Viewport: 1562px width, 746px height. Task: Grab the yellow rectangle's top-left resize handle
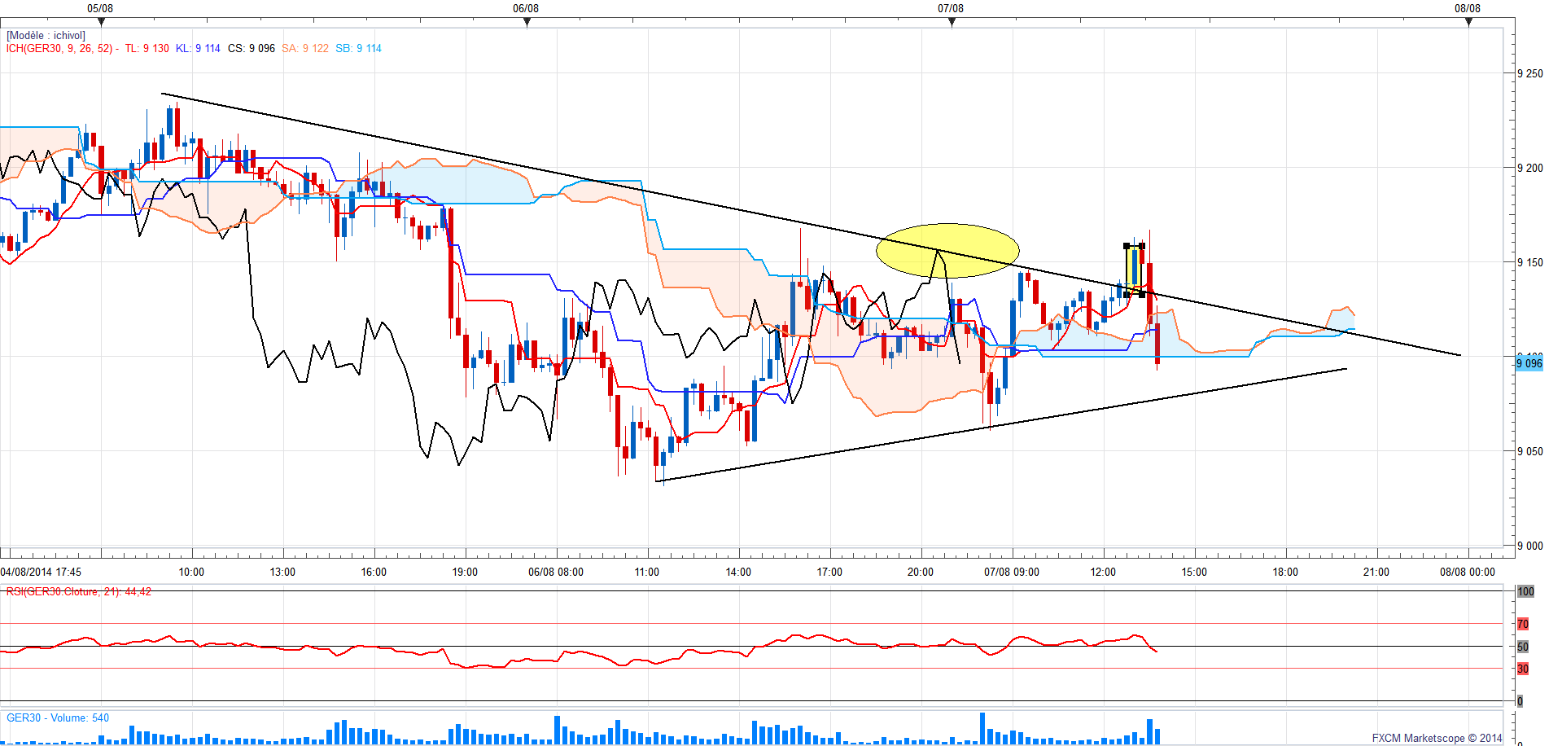tap(1127, 246)
